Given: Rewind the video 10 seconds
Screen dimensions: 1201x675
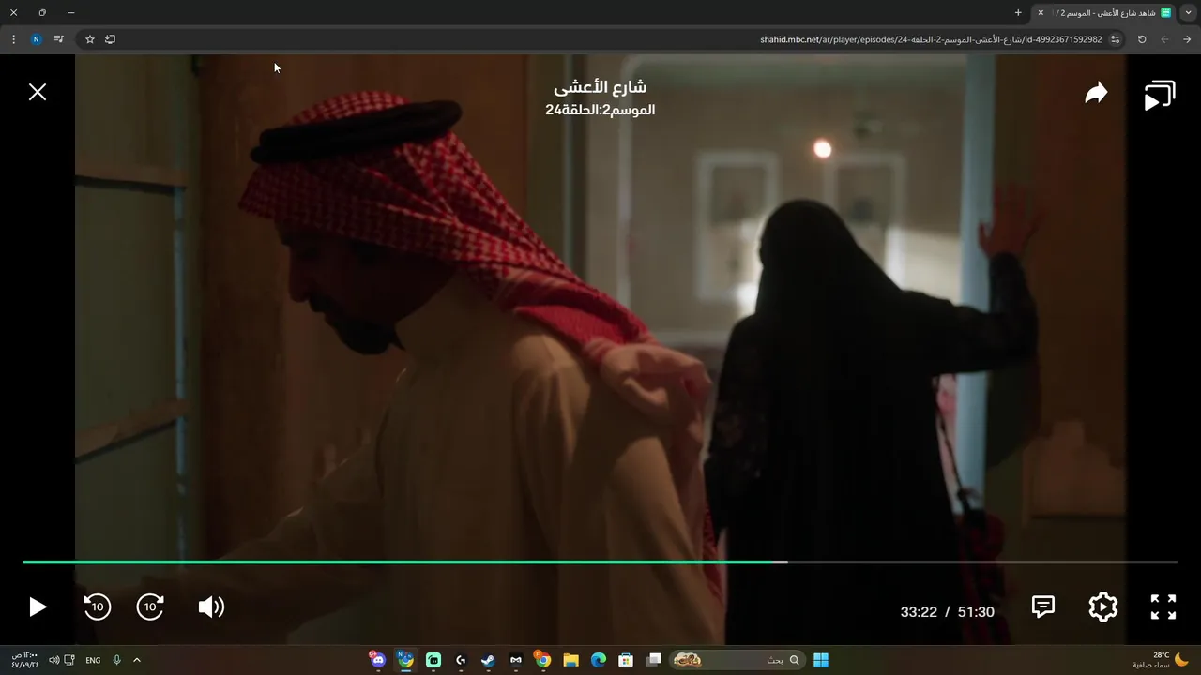Looking at the screenshot, I should click(97, 607).
